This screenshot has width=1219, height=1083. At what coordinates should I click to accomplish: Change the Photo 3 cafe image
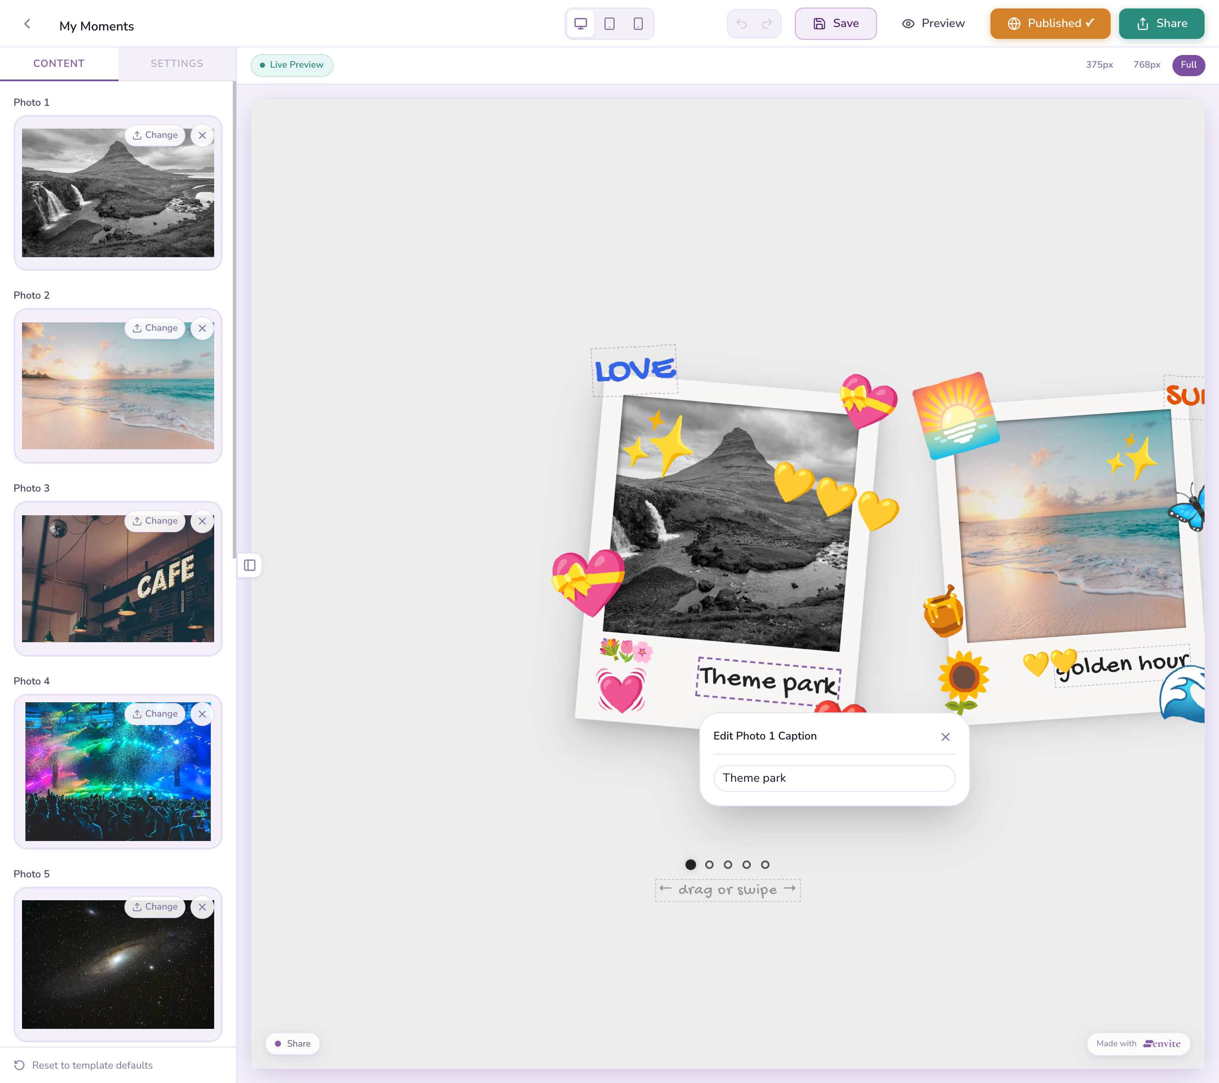pyautogui.click(x=155, y=521)
